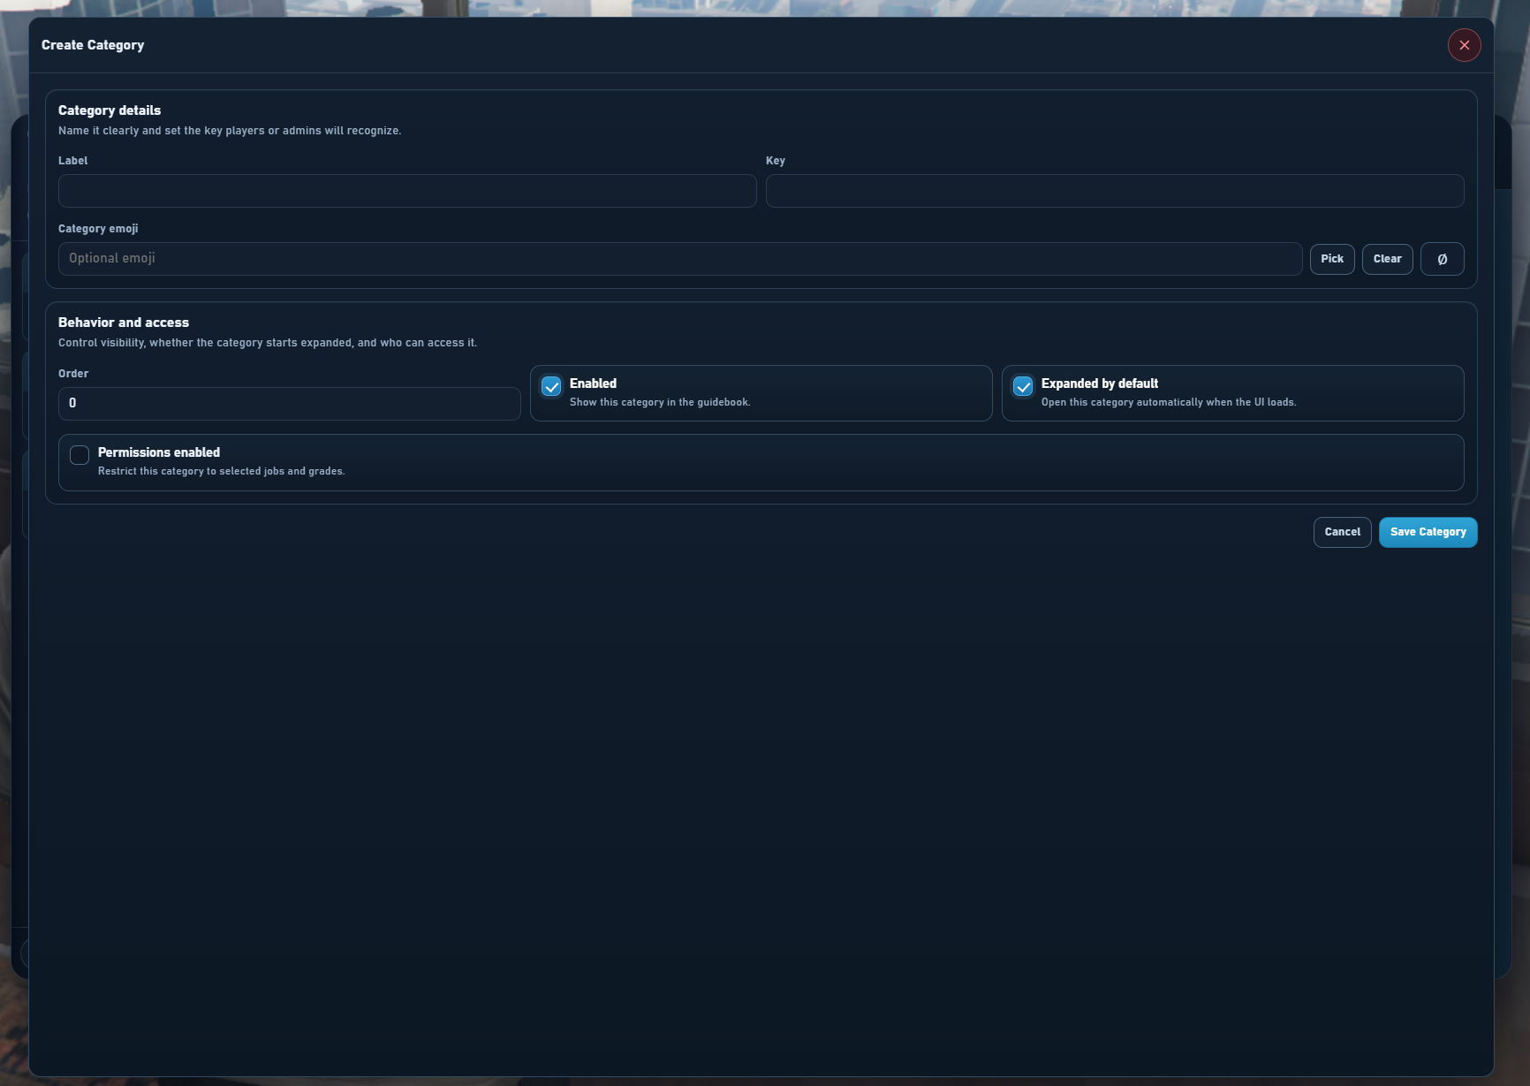This screenshot has width=1530, height=1086.
Task: Click the Optional emoji input field
Action: tap(680, 259)
